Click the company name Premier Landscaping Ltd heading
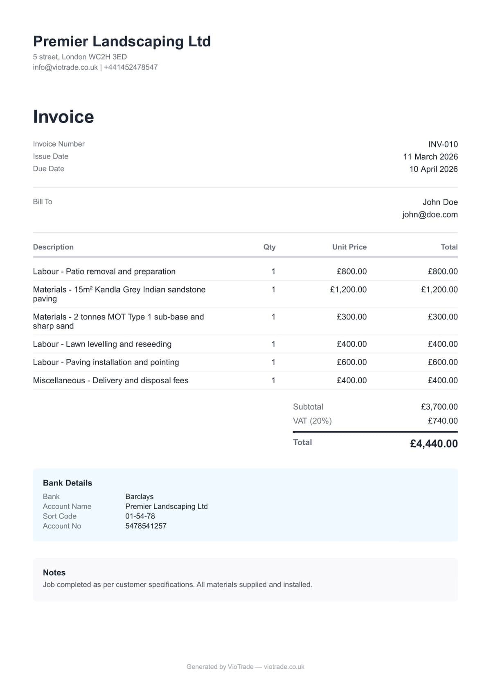The image size is (491, 695). click(122, 41)
